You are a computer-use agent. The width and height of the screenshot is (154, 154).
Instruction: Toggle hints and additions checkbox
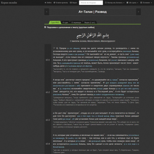(45, 27)
